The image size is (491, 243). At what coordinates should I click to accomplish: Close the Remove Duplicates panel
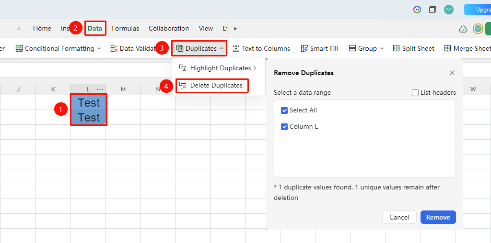(x=452, y=73)
